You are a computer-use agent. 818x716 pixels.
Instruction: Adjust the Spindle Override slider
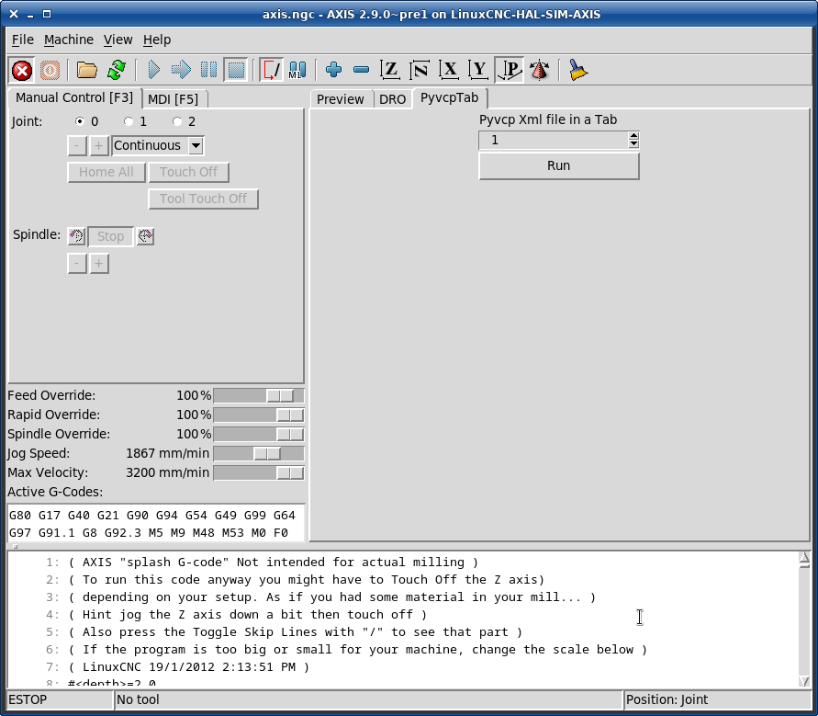[x=259, y=435]
